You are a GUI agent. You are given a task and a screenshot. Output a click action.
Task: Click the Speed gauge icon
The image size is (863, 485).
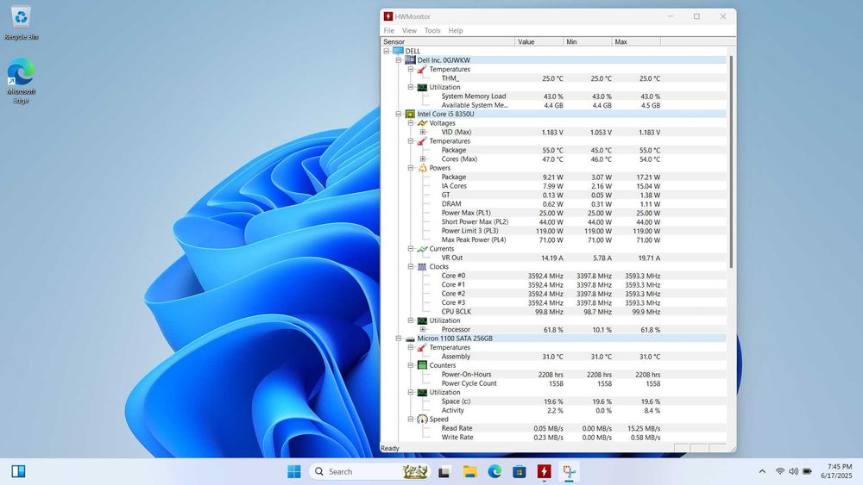point(422,419)
